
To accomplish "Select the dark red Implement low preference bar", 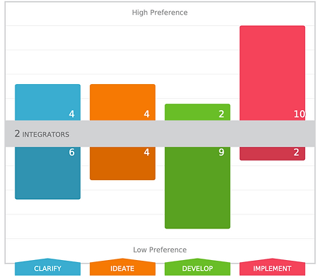I will [272, 154].
